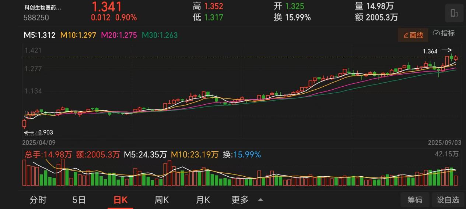Click the 42.15万 volume axis label
The width and height of the screenshot is (466, 209).
(x=447, y=154)
